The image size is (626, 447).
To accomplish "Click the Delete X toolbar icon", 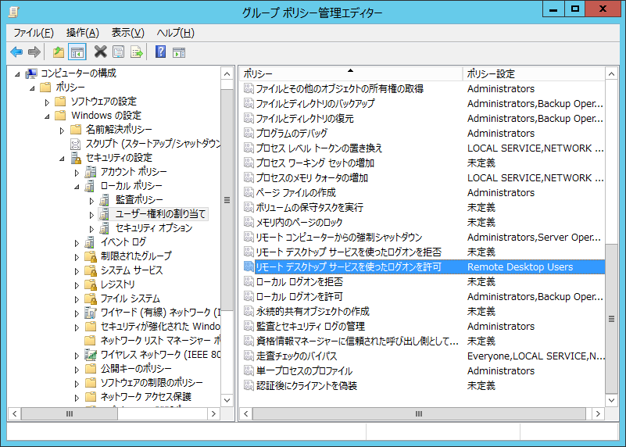I will 100,52.
